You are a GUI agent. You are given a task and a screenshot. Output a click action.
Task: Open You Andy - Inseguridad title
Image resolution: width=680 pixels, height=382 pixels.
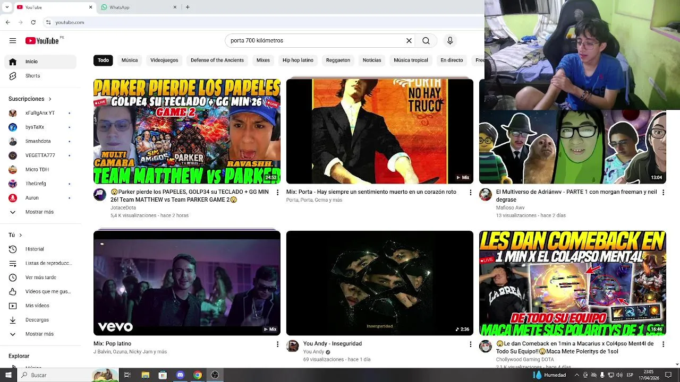[x=333, y=344]
